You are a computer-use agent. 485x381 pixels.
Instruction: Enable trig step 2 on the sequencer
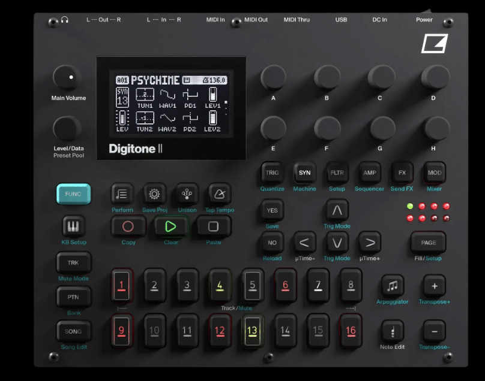pos(154,286)
